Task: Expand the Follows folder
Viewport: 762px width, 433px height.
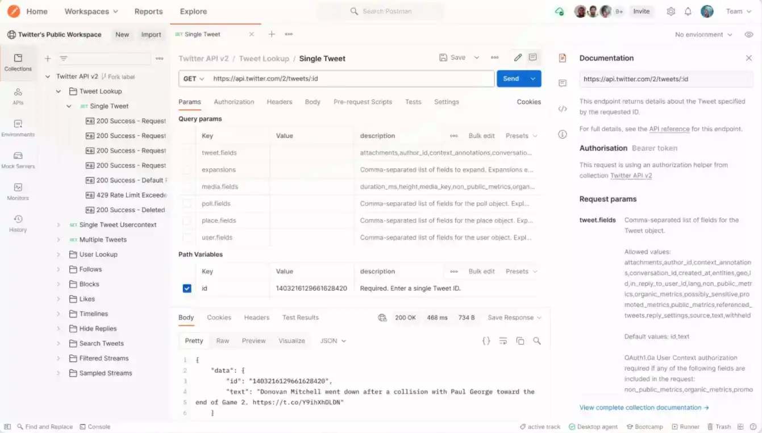Action: tap(58, 269)
